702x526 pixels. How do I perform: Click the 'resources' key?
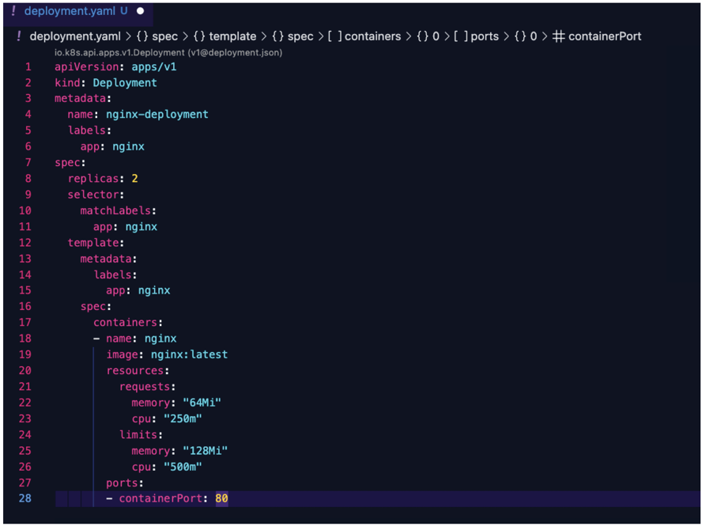coord(135,370)
